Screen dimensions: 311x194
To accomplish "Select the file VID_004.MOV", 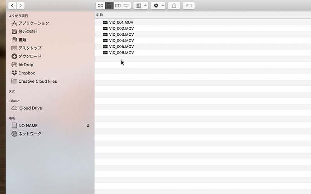I will coord(121,40).
